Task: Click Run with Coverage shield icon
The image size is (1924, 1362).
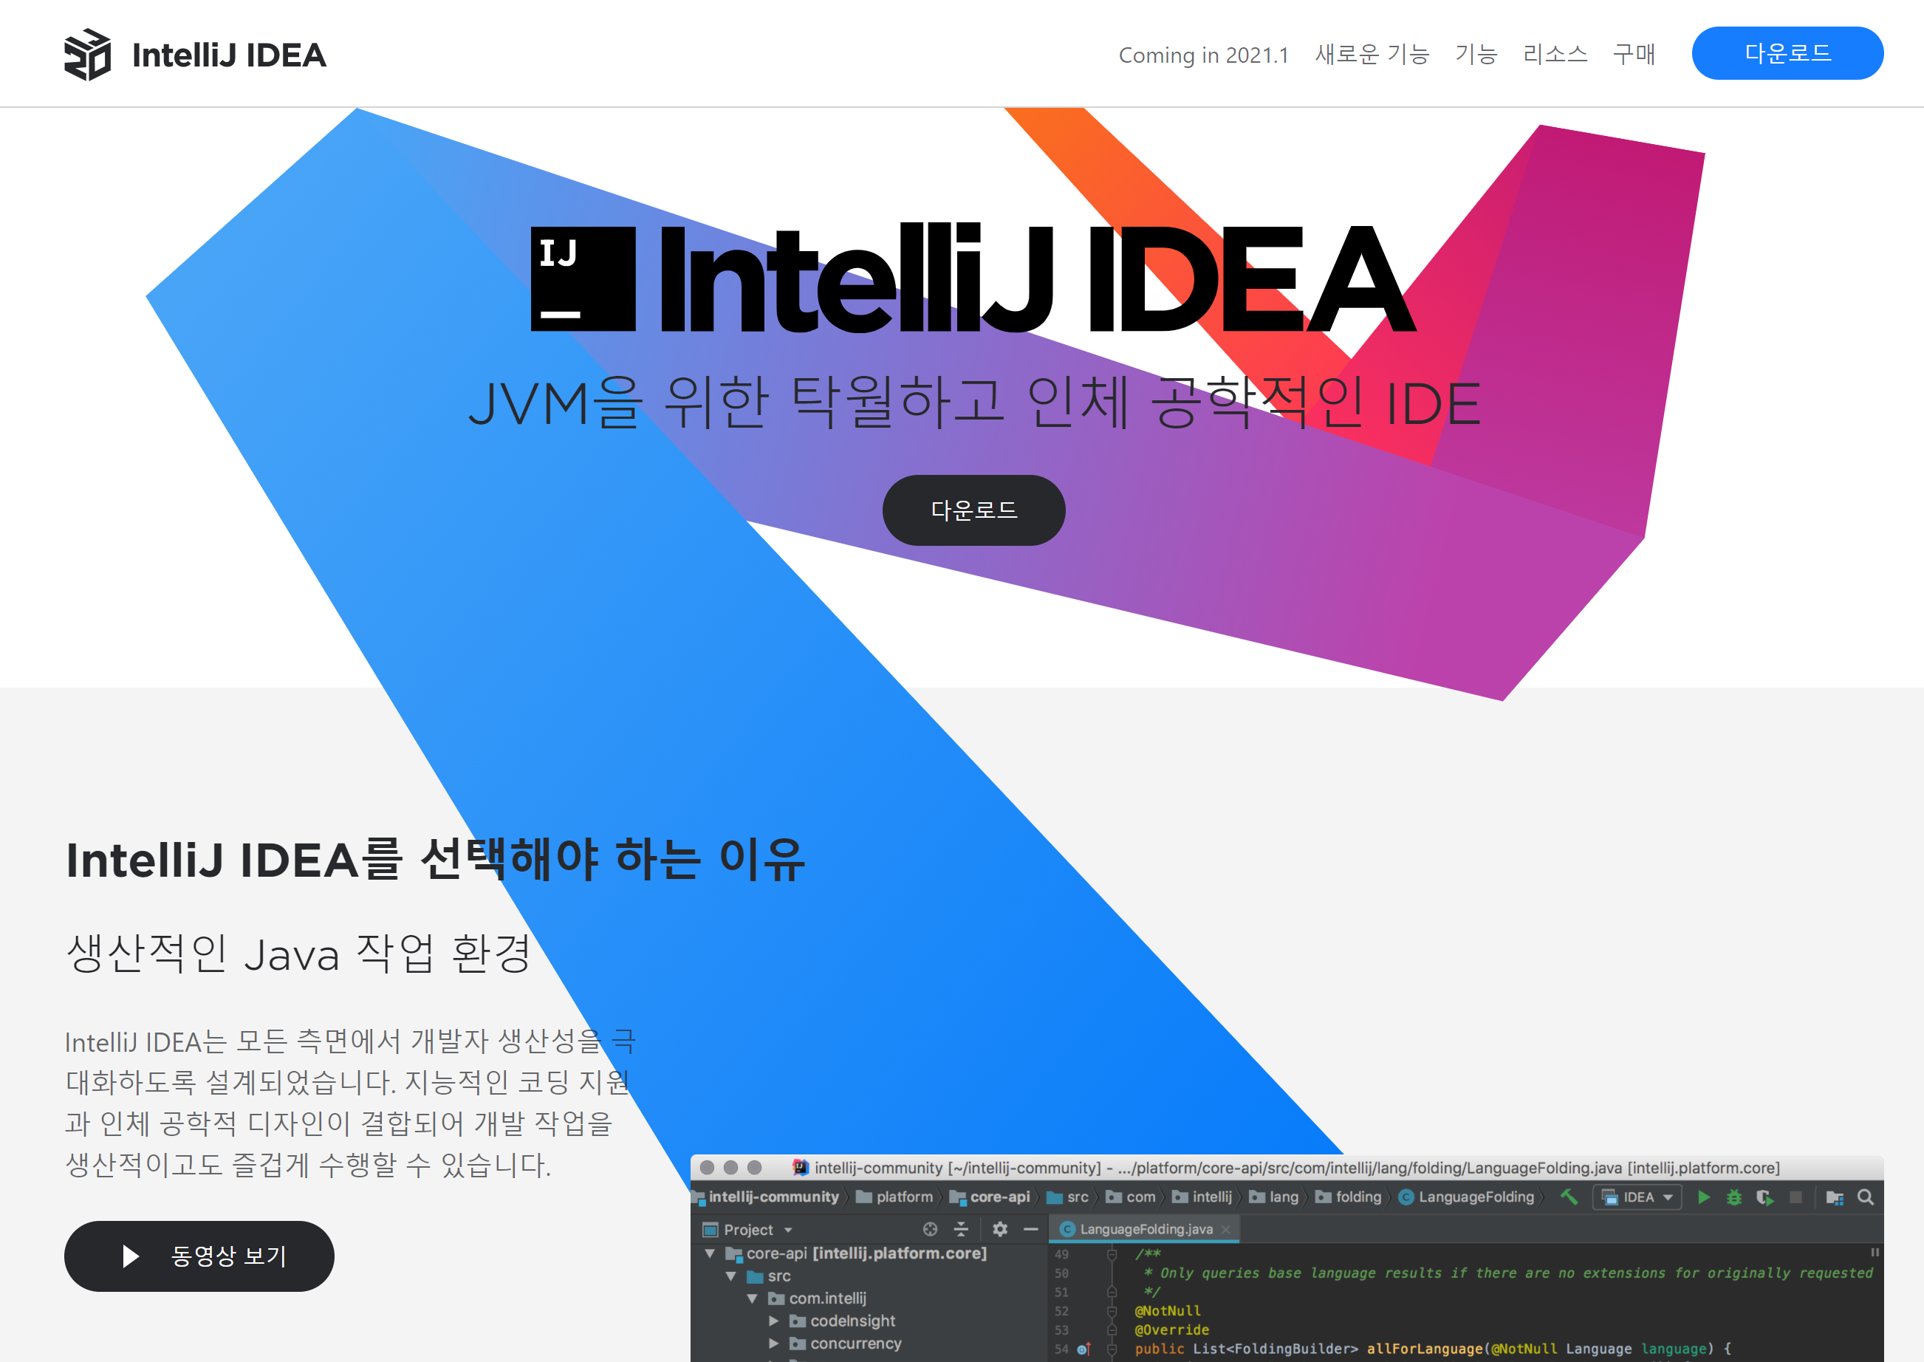Action: [x=1764, y=1197]
